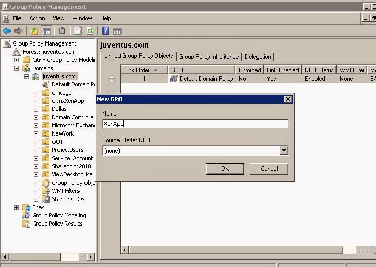Click the Group Policy Management root icon

pos(7,43)
